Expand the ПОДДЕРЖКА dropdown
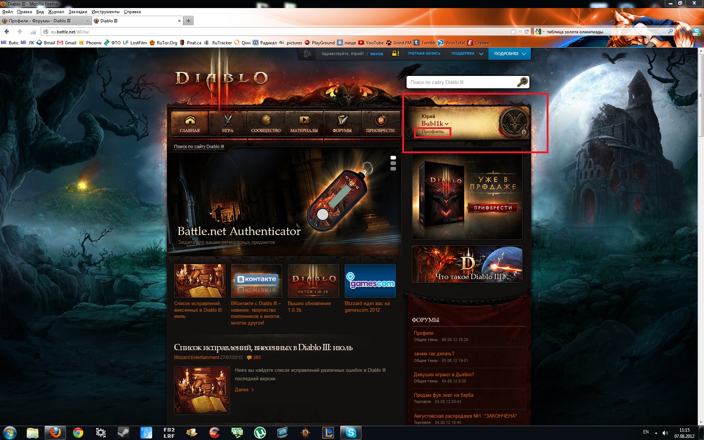The height and width of the screenshot is (440, 704). click(x=467, y=54)
